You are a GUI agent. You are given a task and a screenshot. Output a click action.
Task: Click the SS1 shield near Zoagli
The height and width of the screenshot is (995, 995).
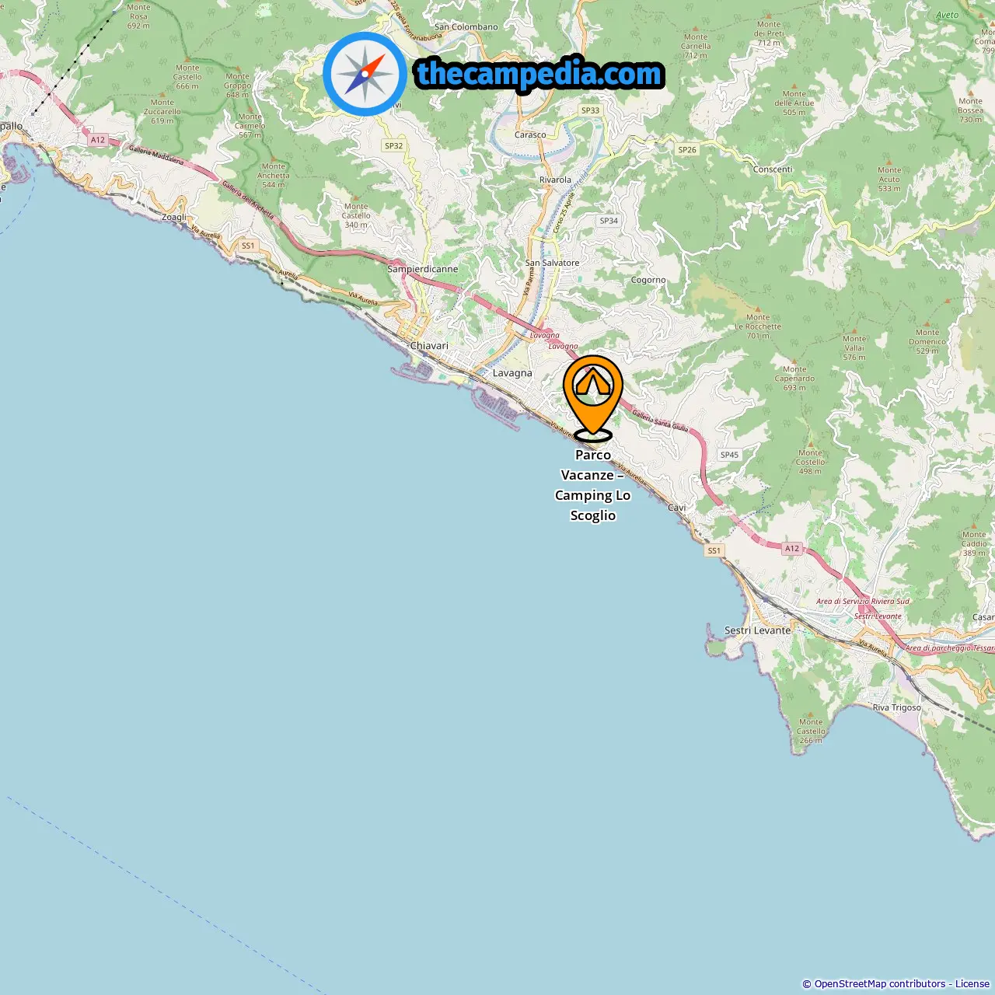point(248,246)
